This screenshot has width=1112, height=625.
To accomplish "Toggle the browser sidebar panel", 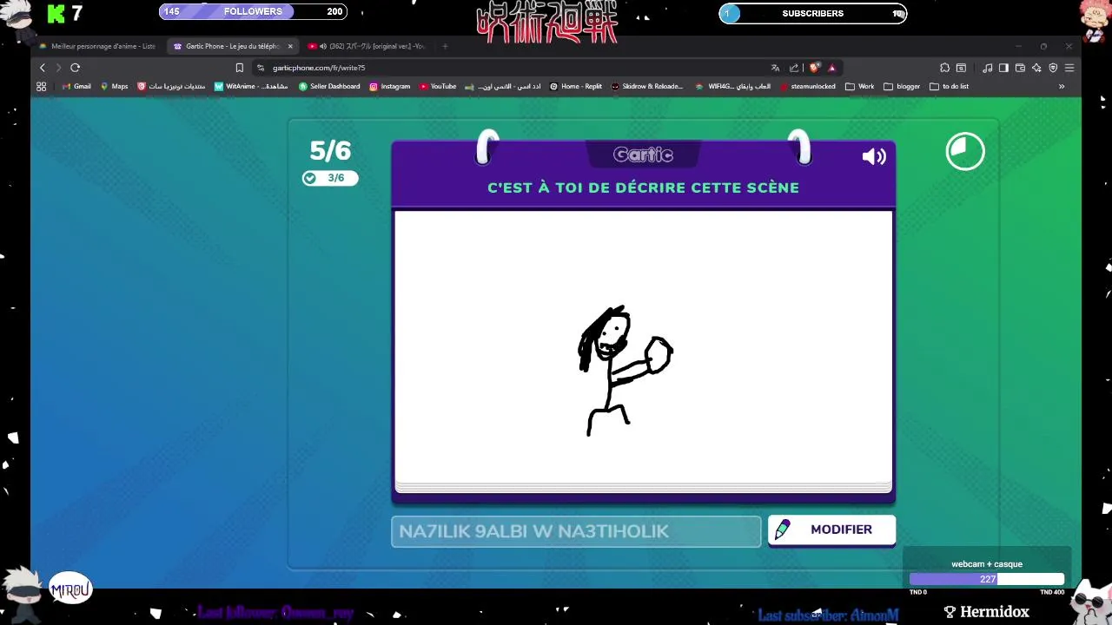I will 1003,68.
